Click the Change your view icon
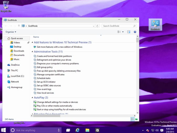Viewport: 177px width, 133px height. pyautogui.click(x=119, y=32)
